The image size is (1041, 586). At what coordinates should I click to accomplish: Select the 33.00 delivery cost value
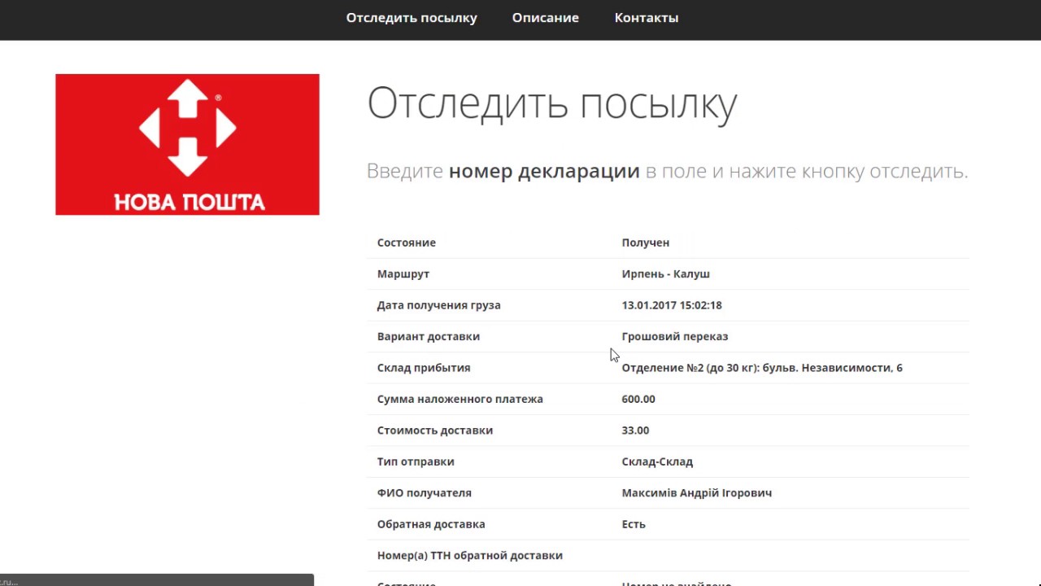point(635,431)
